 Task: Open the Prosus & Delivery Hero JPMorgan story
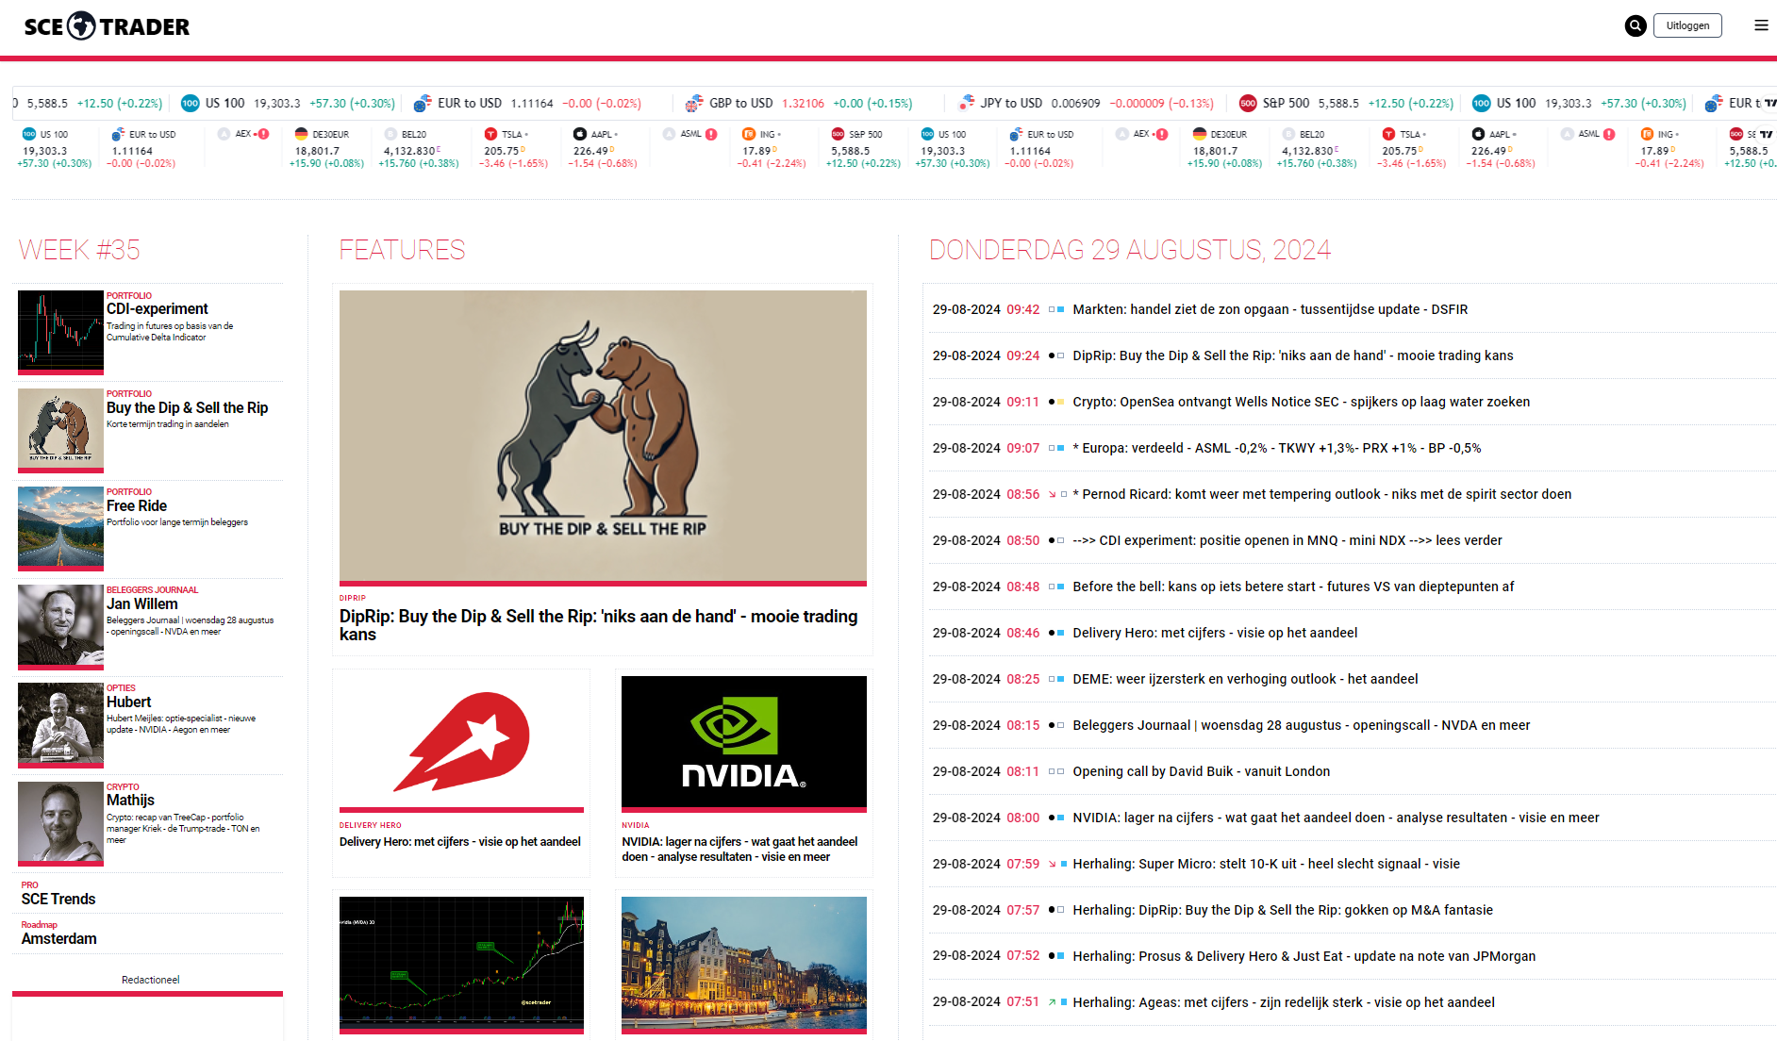[1304, 956]
